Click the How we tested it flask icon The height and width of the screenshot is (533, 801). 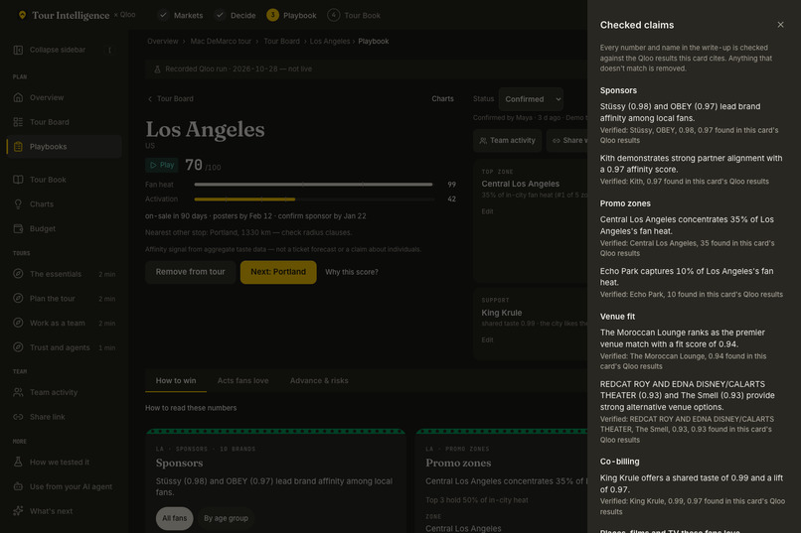[x=19, y=463]
